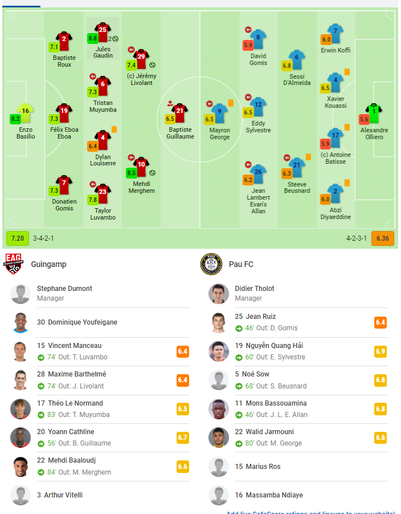401x514 pixels.
Task: Click Erwin Koffi's number 7 shirt
Action: coord(335,34)
